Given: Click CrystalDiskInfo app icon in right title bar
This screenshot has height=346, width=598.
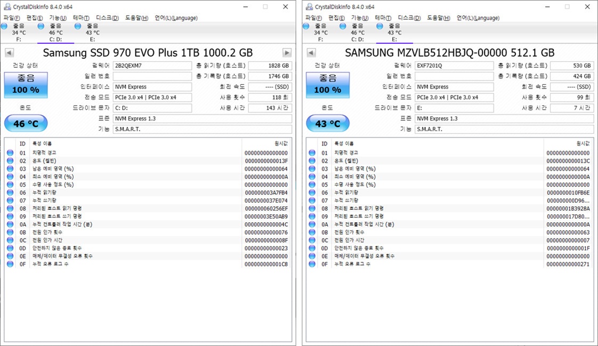Looking at the screenshot, I should click(x=309, y=6).
